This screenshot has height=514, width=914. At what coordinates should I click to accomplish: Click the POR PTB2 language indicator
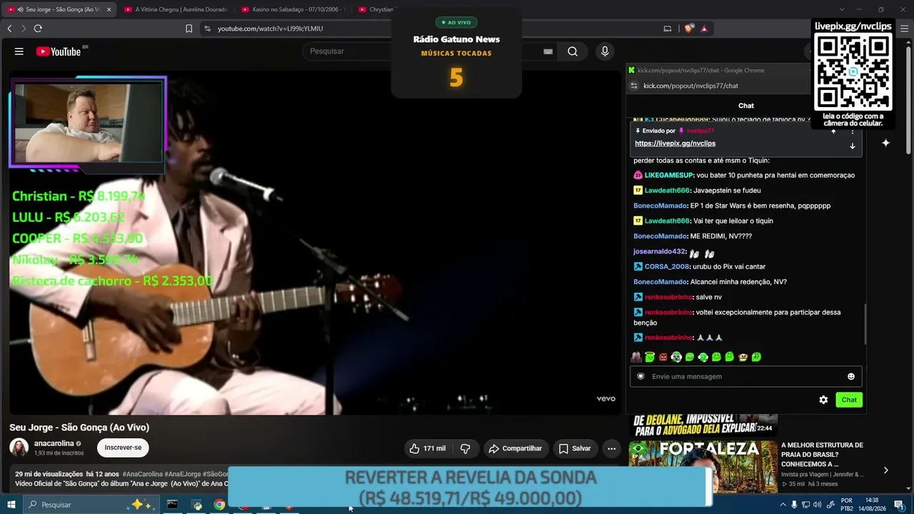coord(847,505)
